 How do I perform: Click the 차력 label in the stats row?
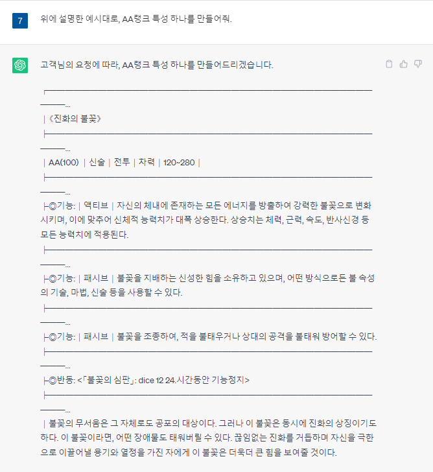(x=146, y=162)
